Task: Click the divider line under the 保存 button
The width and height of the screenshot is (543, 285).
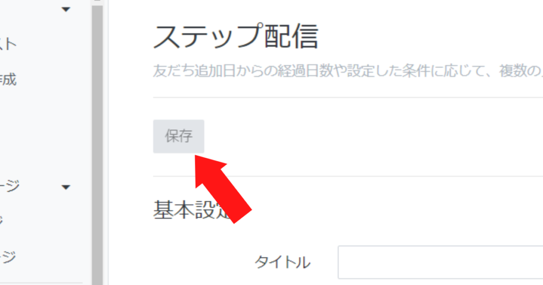Action: [x=348, y=176]
